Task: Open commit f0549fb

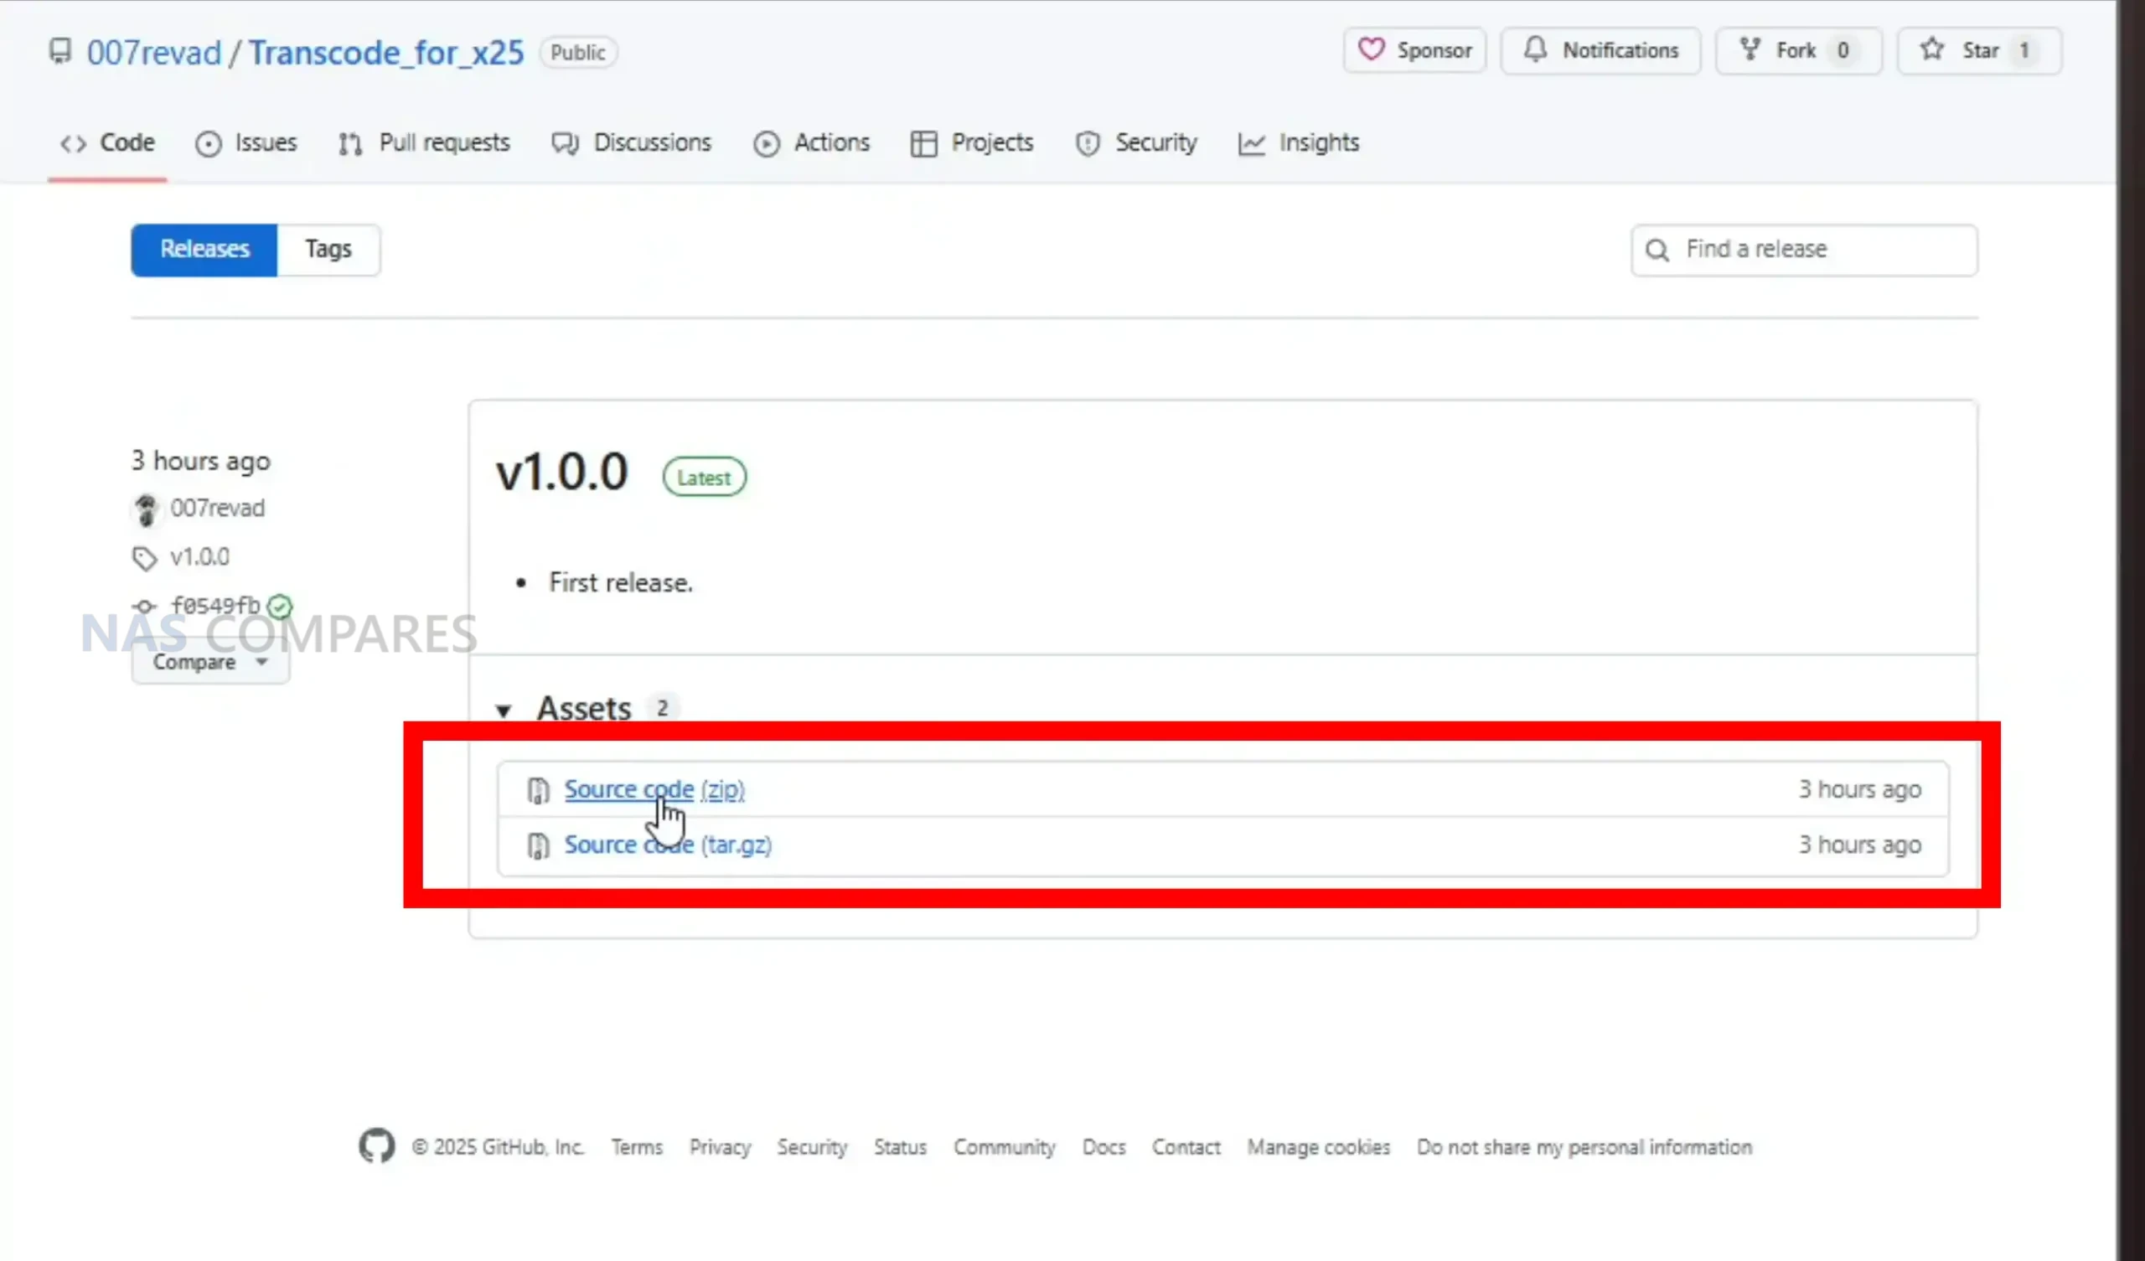Action: (x=215, y=606)
